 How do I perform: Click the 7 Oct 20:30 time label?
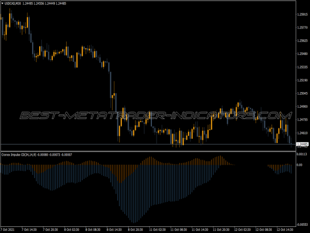coord(51,229)
